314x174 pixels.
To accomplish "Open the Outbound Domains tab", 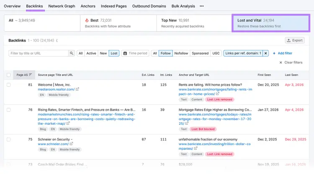I will (149, 6).
